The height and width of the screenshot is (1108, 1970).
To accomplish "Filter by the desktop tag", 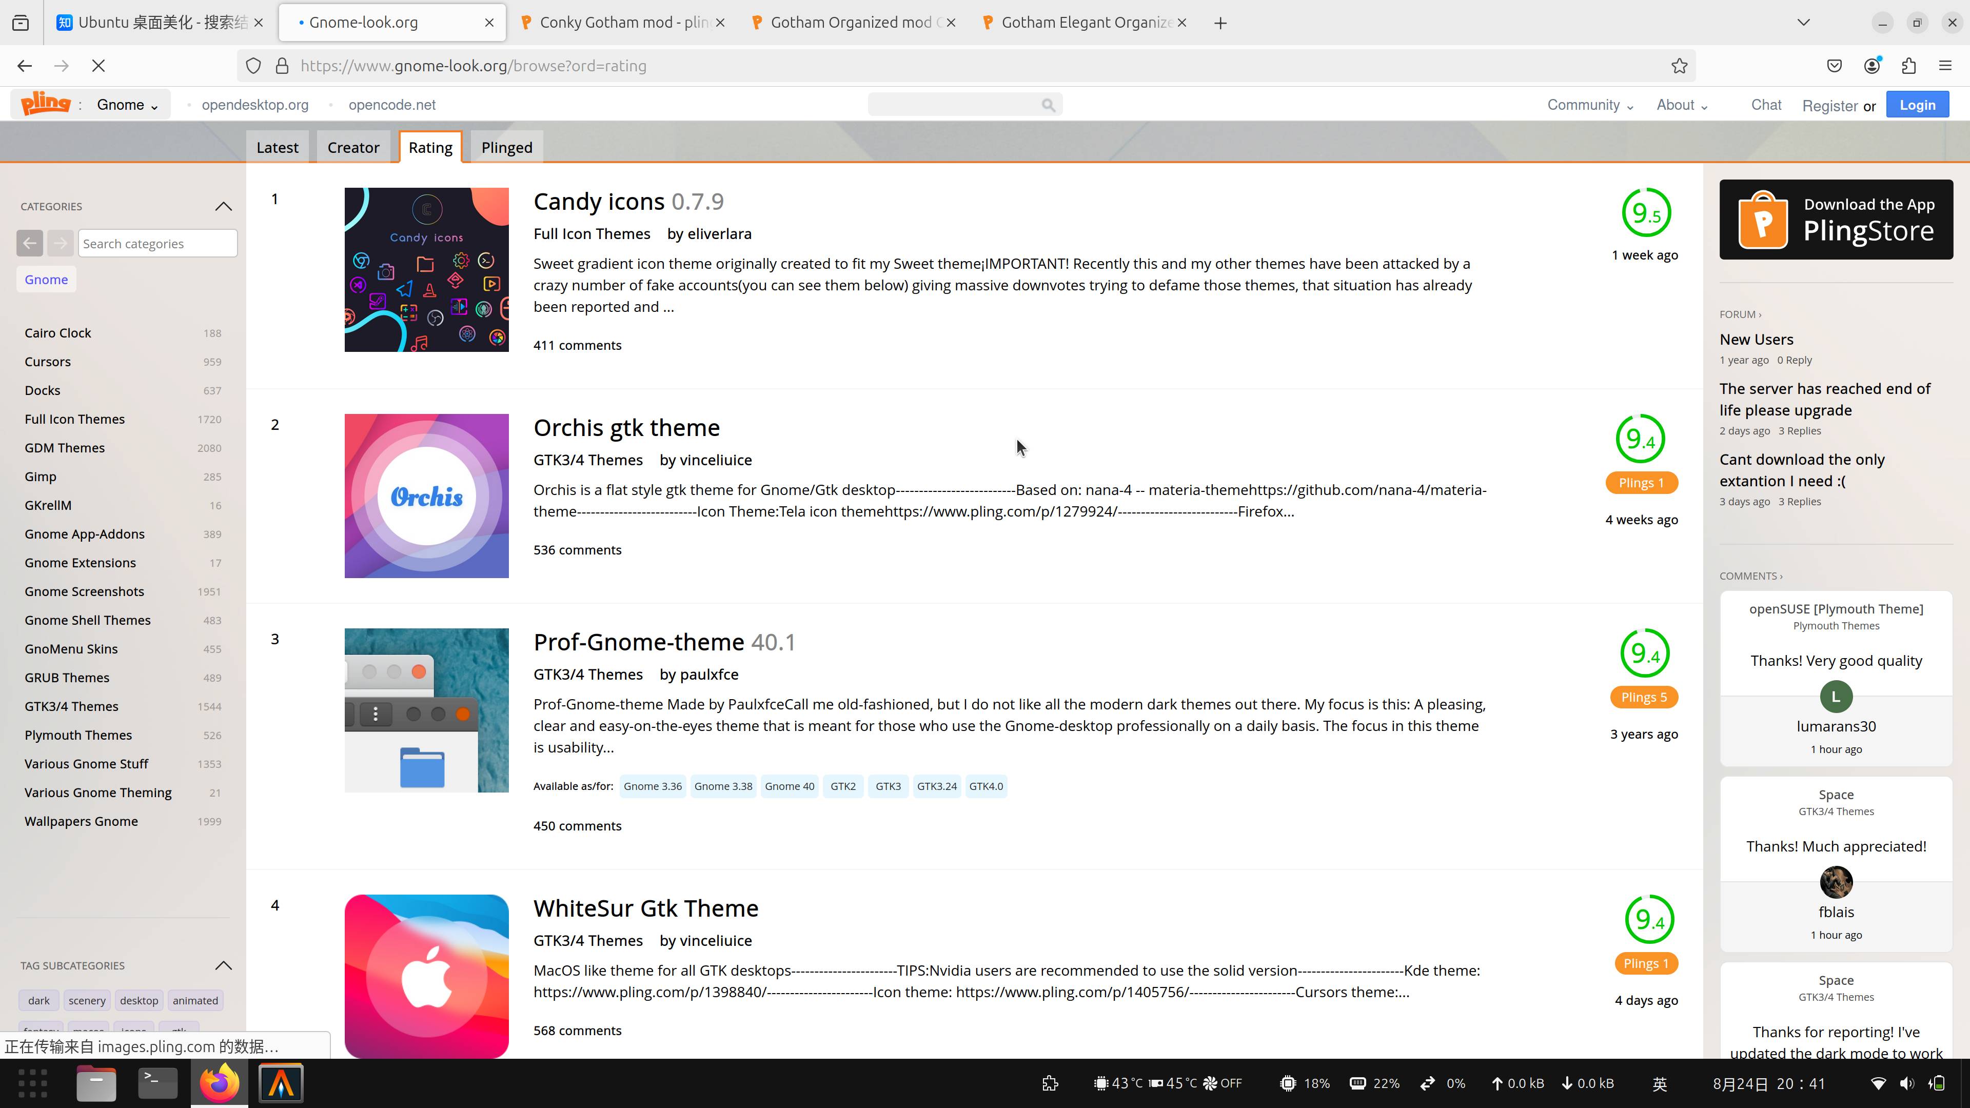I will [139, 1000].
